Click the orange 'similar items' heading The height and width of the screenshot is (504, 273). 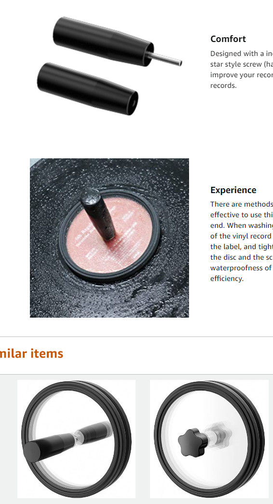(x=31, y=353)
